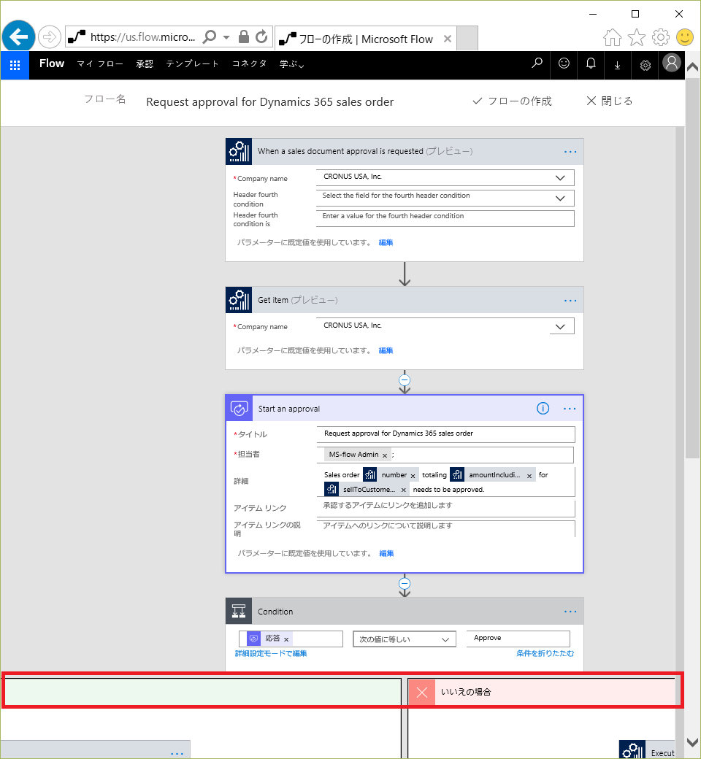Click 詳細設定モードで編集 link
Viewport: 701px width, 759px height.
(271, 653)
